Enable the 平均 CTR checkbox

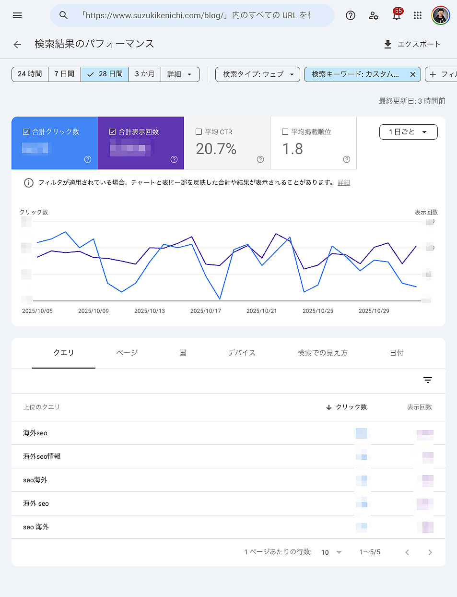(199, 131)
